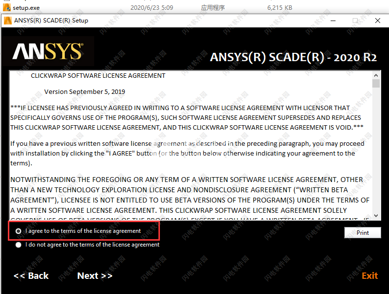Screen dimensions: 389x294
Task: Click the ANSYS logo image
Action: pyautogui.click(x=48, y=51)
